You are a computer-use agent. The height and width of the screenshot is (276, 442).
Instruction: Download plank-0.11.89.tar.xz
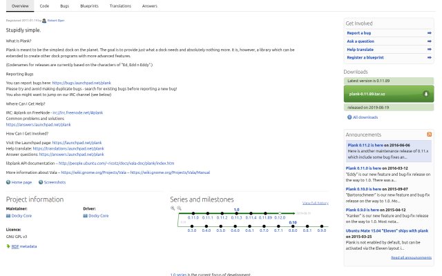(x=389, y=94)
